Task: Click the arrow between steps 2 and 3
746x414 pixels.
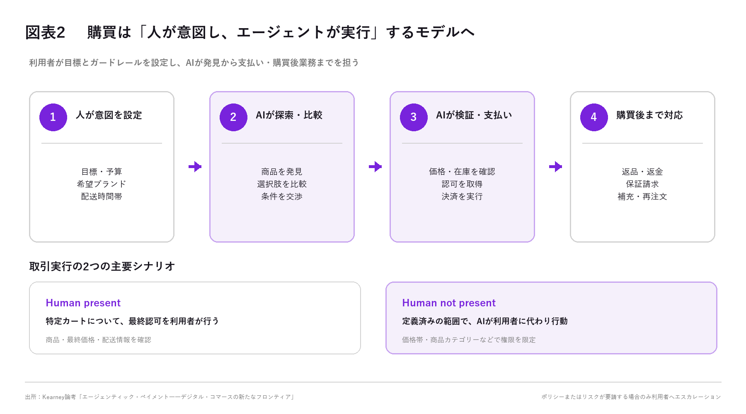Action: pyautogui.click(x=375, y=167)
